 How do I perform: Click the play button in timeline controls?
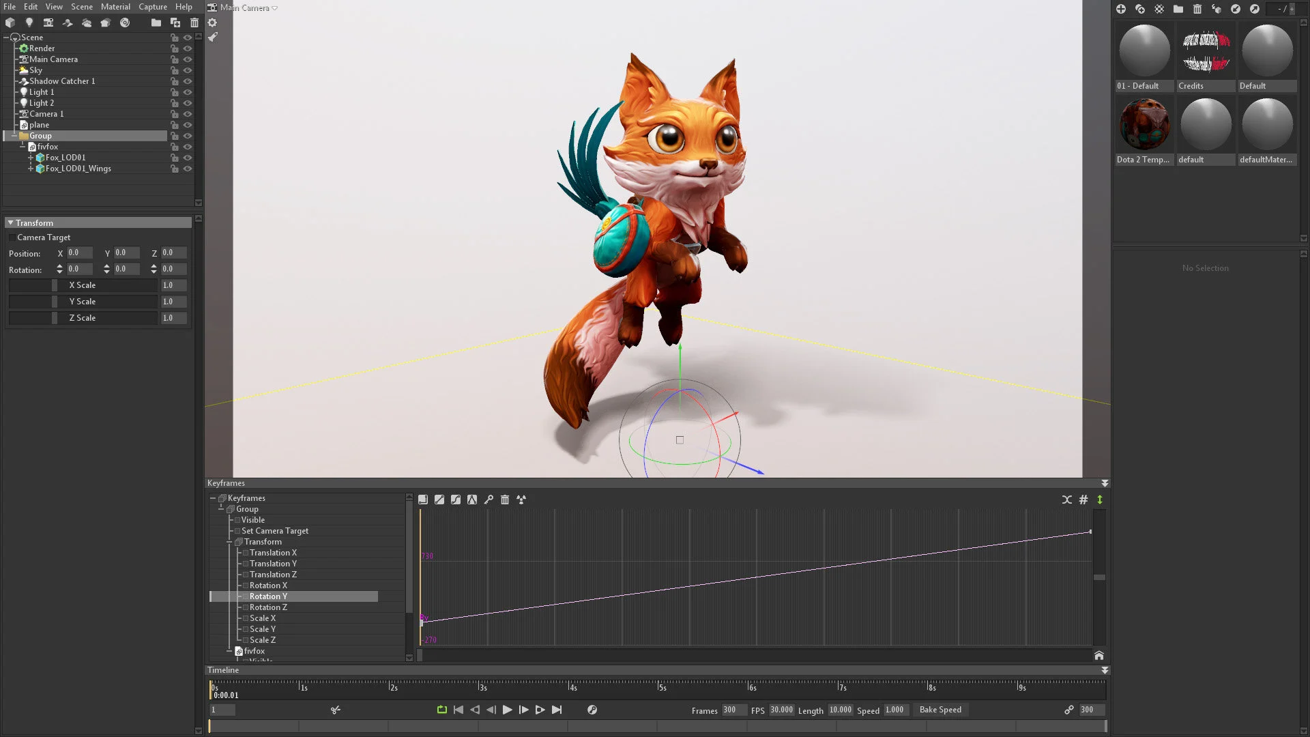[506, 709]
